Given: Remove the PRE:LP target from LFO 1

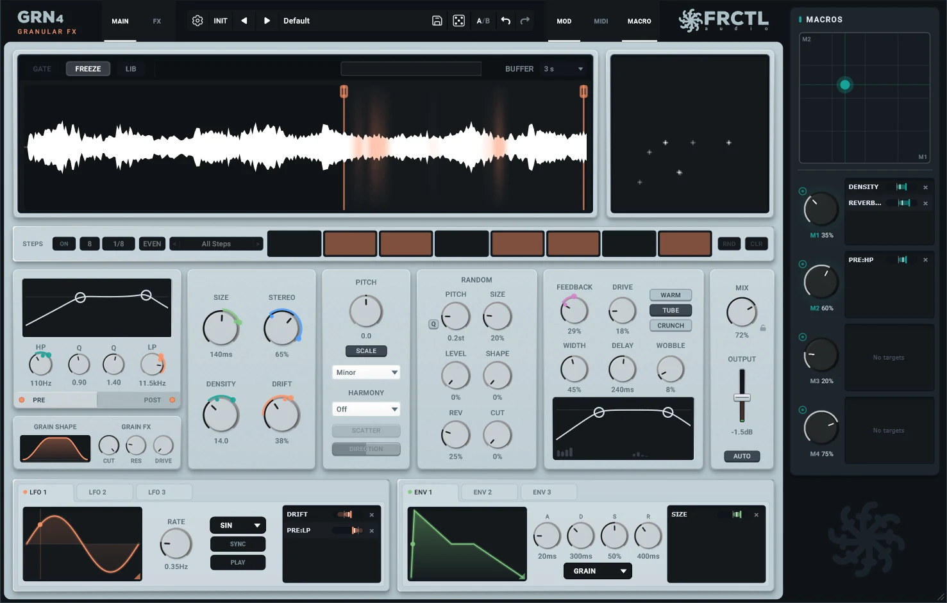Looking at the screenshot, I should coord(372,531).
